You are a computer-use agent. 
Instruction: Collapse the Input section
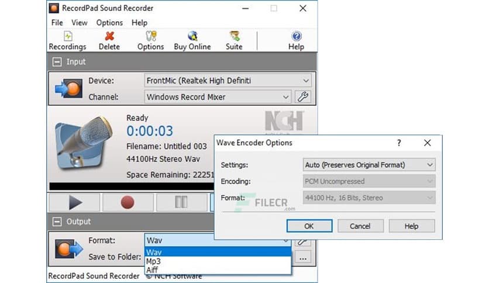point(57,62)
